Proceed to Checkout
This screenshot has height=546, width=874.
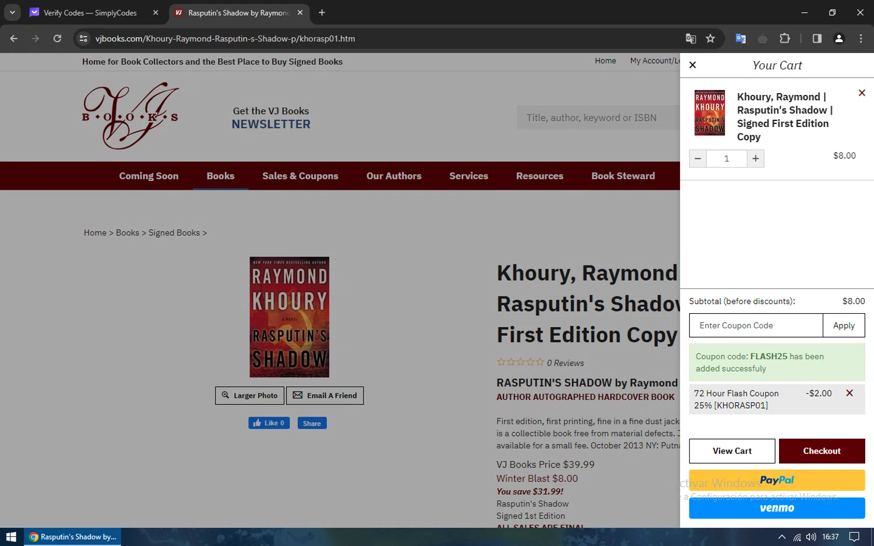822,451
